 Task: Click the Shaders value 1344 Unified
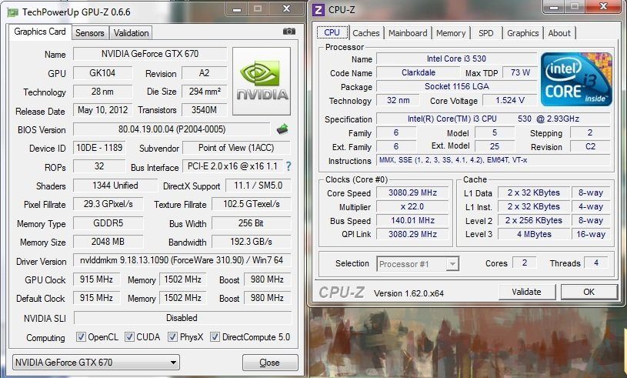click(x=115, y=186)
